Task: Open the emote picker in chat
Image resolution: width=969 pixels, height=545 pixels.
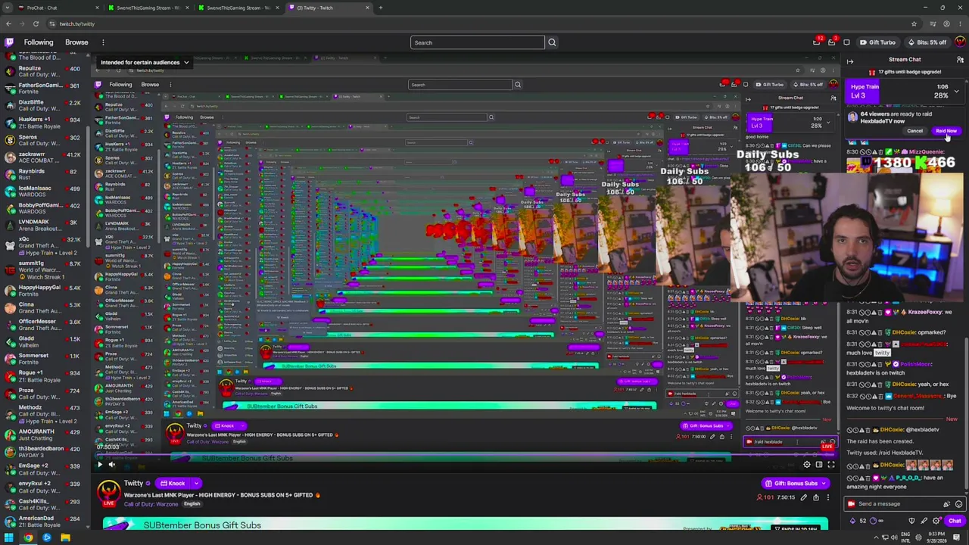Action: [958, 504]
